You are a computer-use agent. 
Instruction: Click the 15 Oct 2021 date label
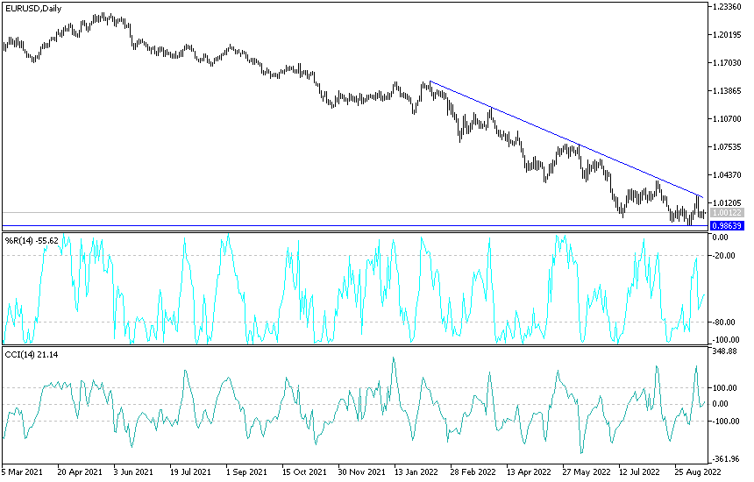pos(304,471)
